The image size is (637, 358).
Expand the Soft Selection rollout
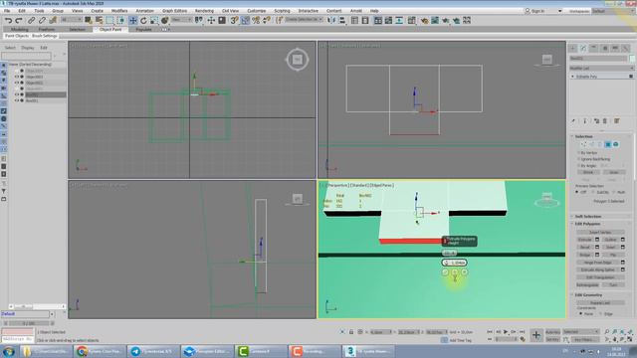pyautogui.click(x=587, y=217)
